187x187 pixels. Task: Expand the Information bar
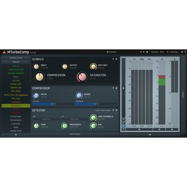75,134
